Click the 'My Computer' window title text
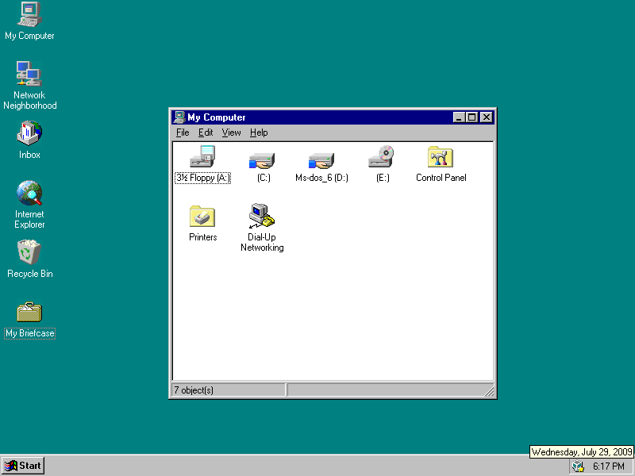Viewport: 635px width, 476px height. (216, 117)
